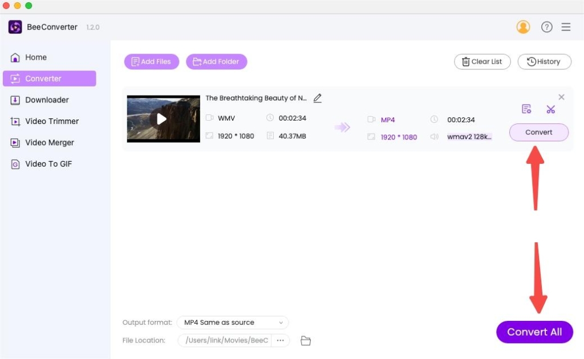Viewport: 584px width, 359px height.
Task: Open the file settings icon on the video row
Action: tap(526, 109)
